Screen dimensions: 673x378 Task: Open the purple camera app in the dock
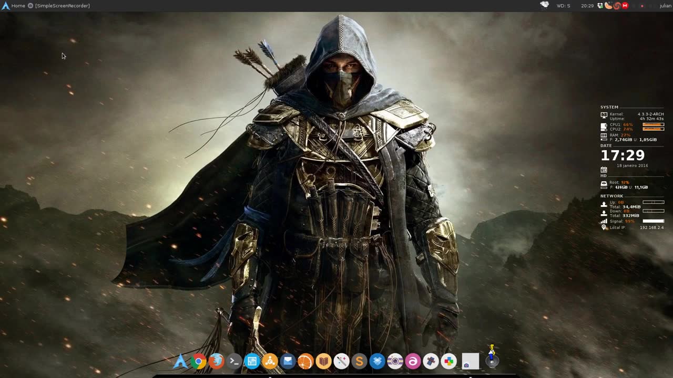(x=395, y=361)
